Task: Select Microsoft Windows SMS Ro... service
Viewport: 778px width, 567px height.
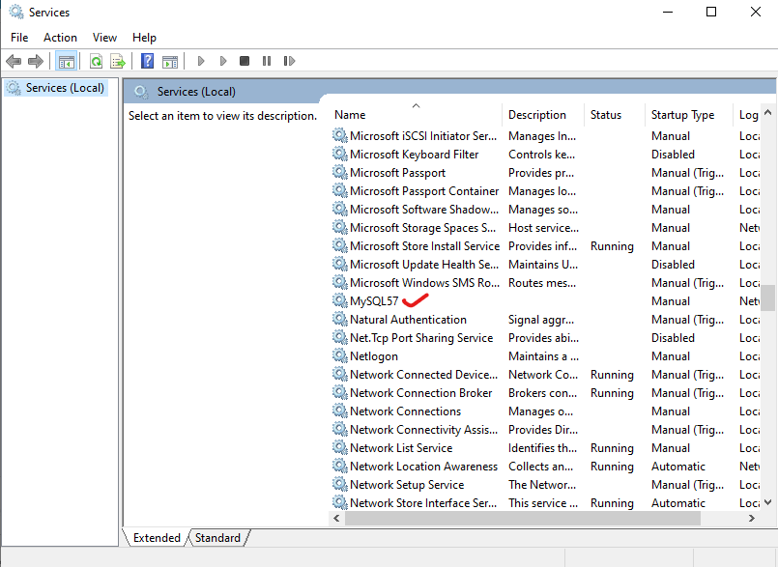Action: pyautogui.click(x=424, y=283)
